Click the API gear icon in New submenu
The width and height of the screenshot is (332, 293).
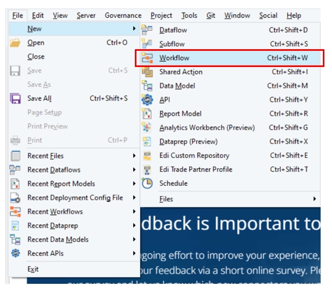tap(147, 100)
